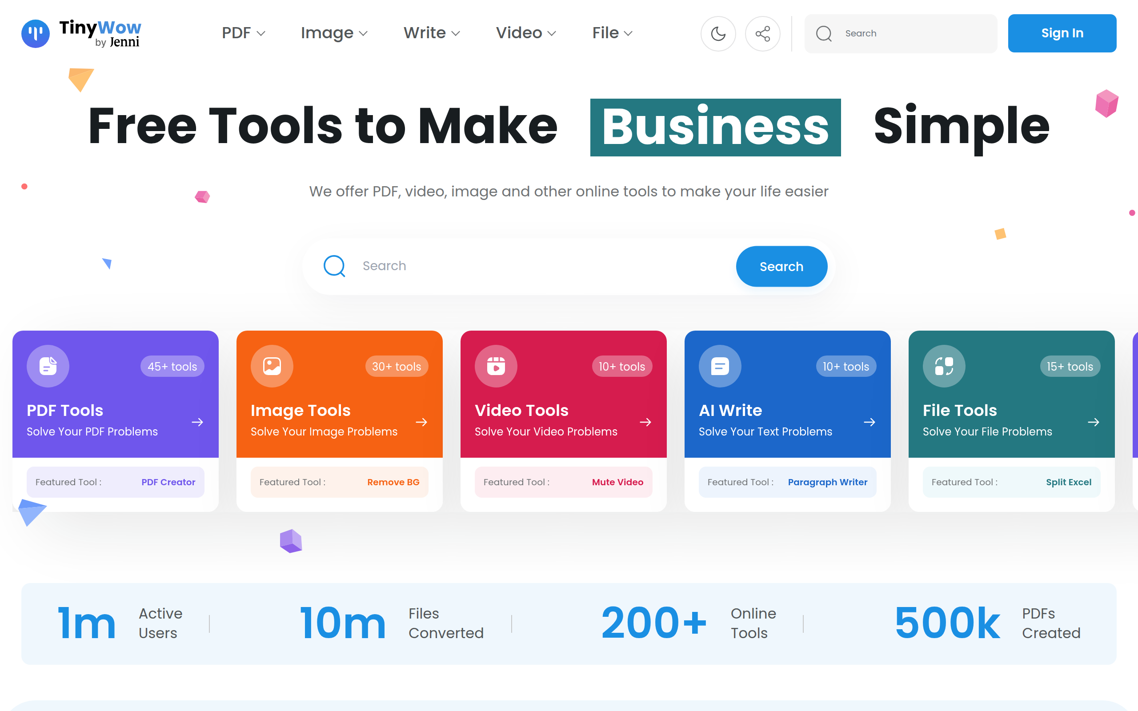Open the Image dropdown menu

point(333,33)
